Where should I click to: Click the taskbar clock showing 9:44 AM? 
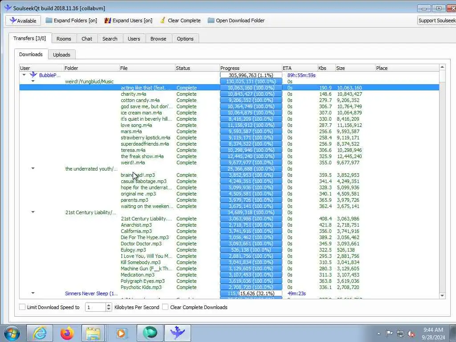click(x=434, y=334)
